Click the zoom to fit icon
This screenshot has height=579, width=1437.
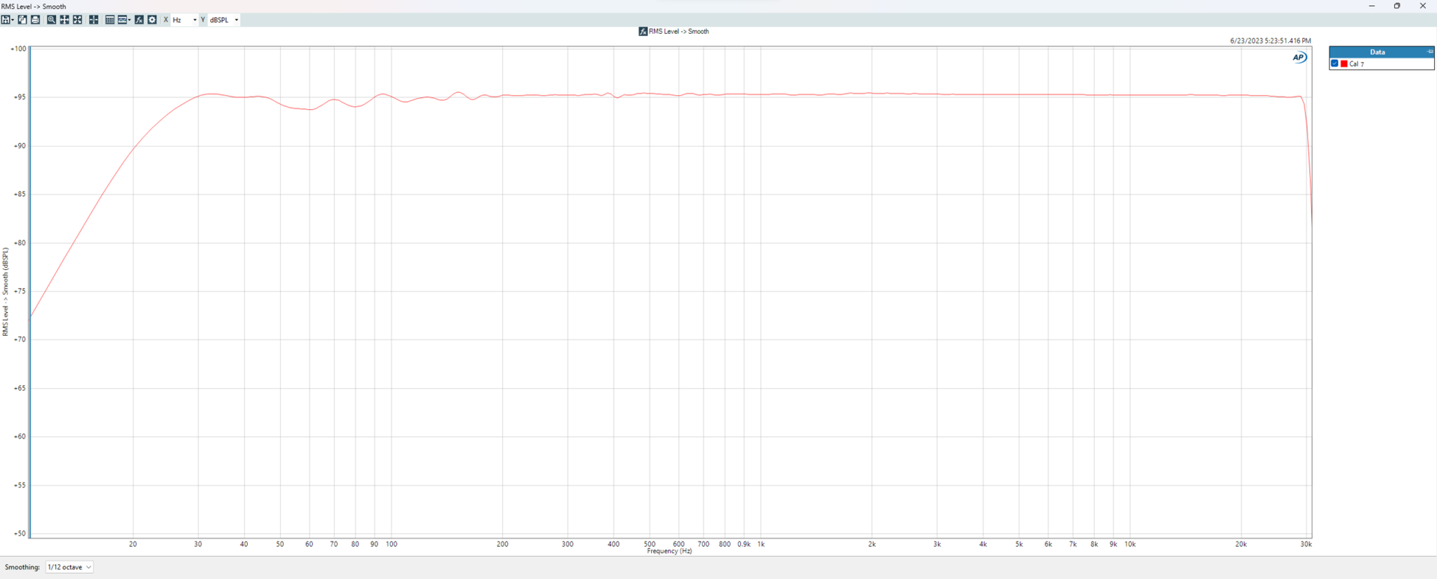[77, 19]
